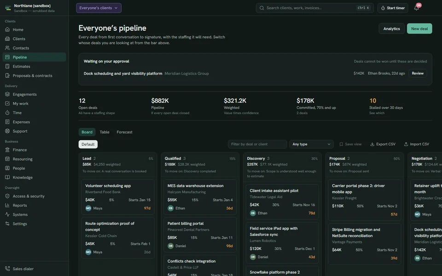442x276 pixels.
Task: Open the Everyone's clients dropdown
Action: point(99,8)
